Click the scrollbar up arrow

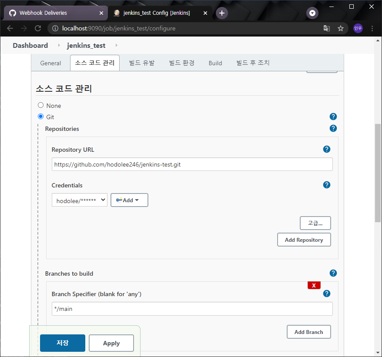(378, 40)
